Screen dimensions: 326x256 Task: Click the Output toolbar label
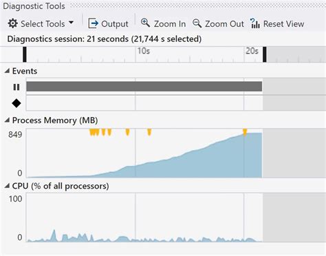115,24
